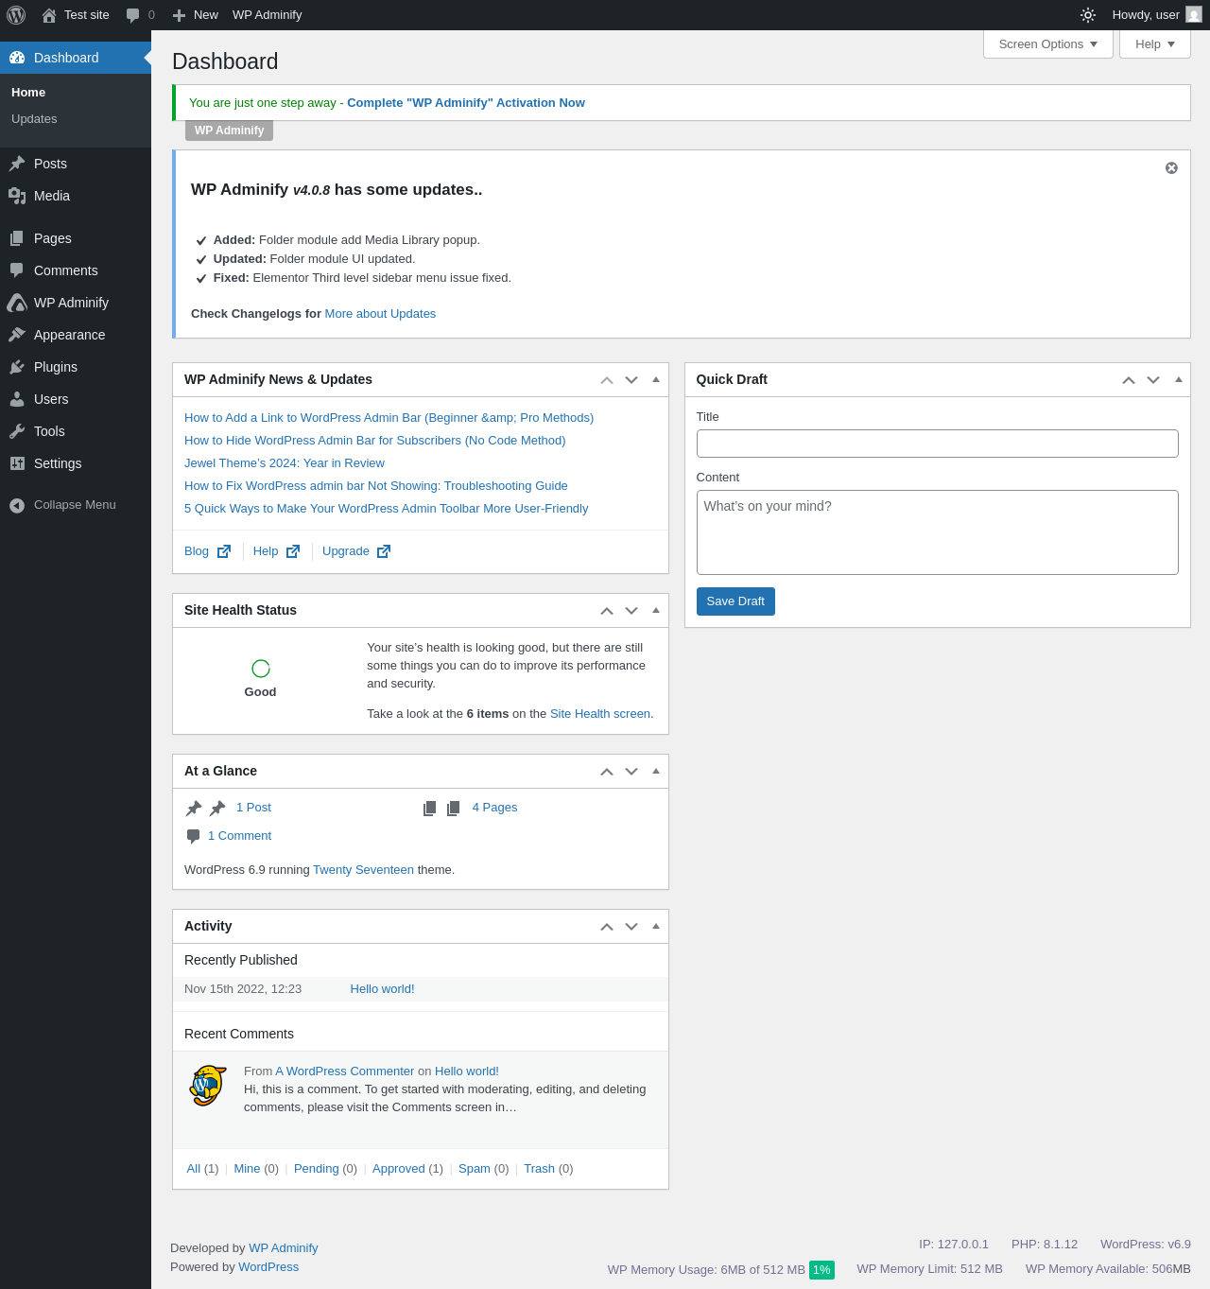
Task: Click the 1% memory usage indicator
Action: click(821, 1270)
